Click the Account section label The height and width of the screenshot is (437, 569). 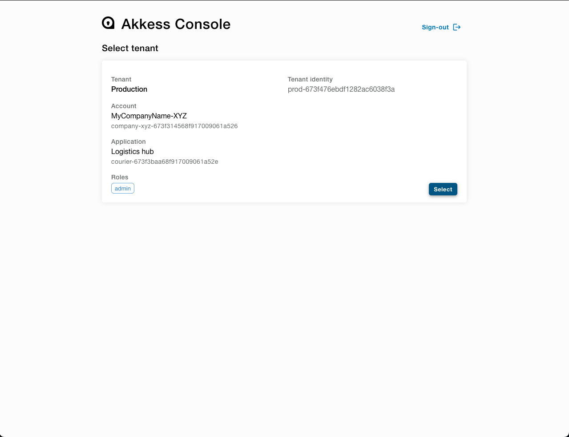pos(124,106)
